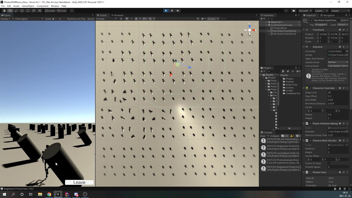Click the Step frame button

pos(178,11)
